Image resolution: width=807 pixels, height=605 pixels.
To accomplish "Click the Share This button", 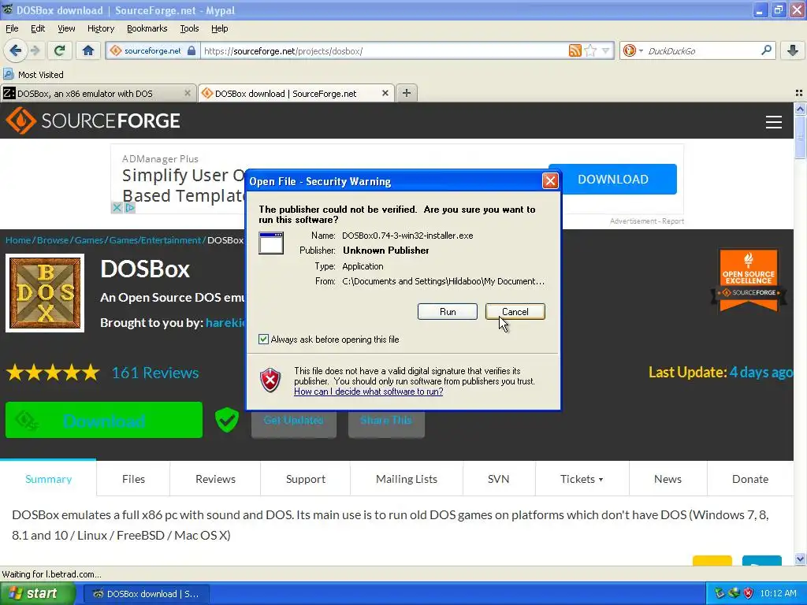I will tap(386, 421).
